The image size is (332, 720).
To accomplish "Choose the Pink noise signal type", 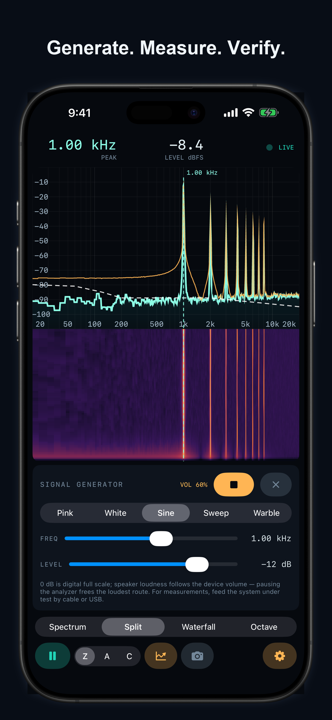I will point(65,513).
